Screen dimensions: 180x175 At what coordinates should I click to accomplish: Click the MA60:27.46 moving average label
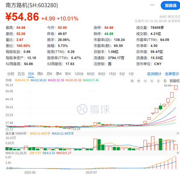tap(91, 80)
